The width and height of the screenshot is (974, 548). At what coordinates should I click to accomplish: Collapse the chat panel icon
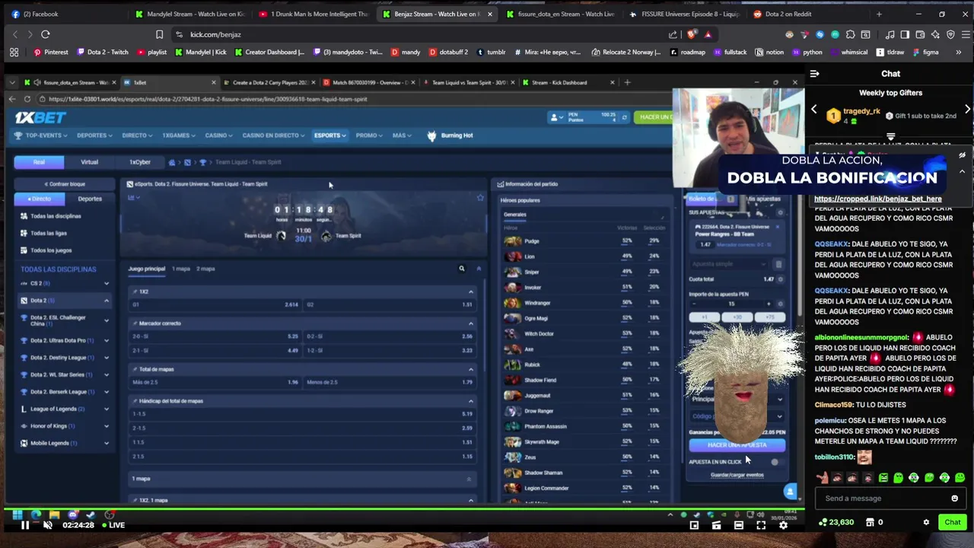point(814,74)
